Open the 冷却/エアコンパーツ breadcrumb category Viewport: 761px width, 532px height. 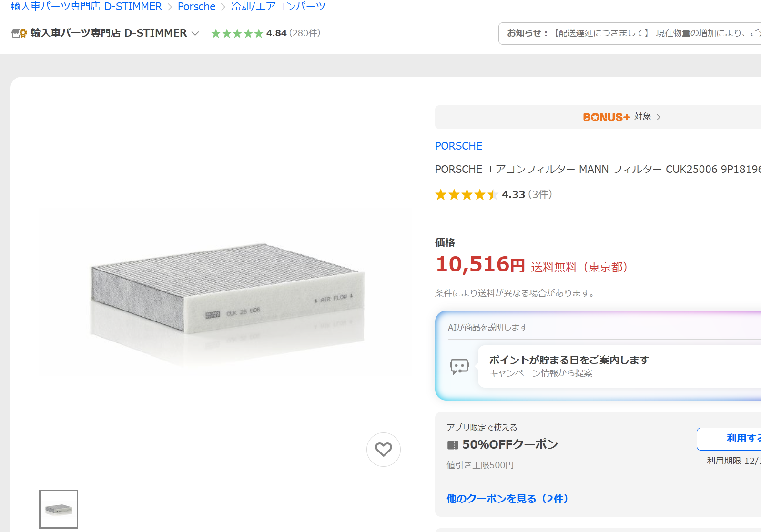(x=278, y=7)
